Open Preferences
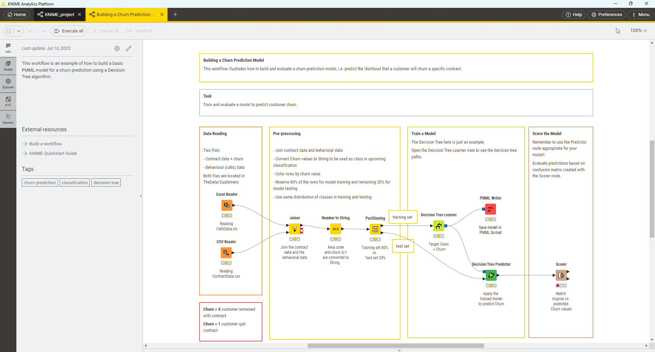This screenshot has height=352, width=655. pos(607,14)
